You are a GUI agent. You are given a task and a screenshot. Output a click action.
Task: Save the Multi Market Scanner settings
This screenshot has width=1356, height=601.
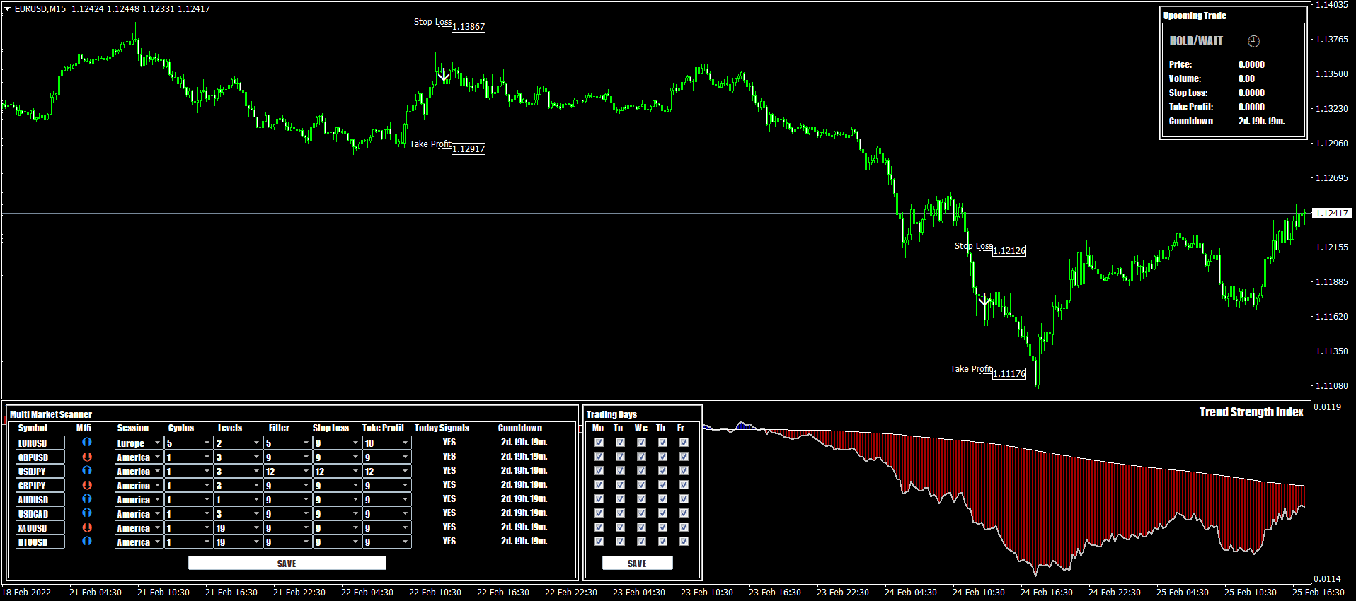(x=287, y=563)
